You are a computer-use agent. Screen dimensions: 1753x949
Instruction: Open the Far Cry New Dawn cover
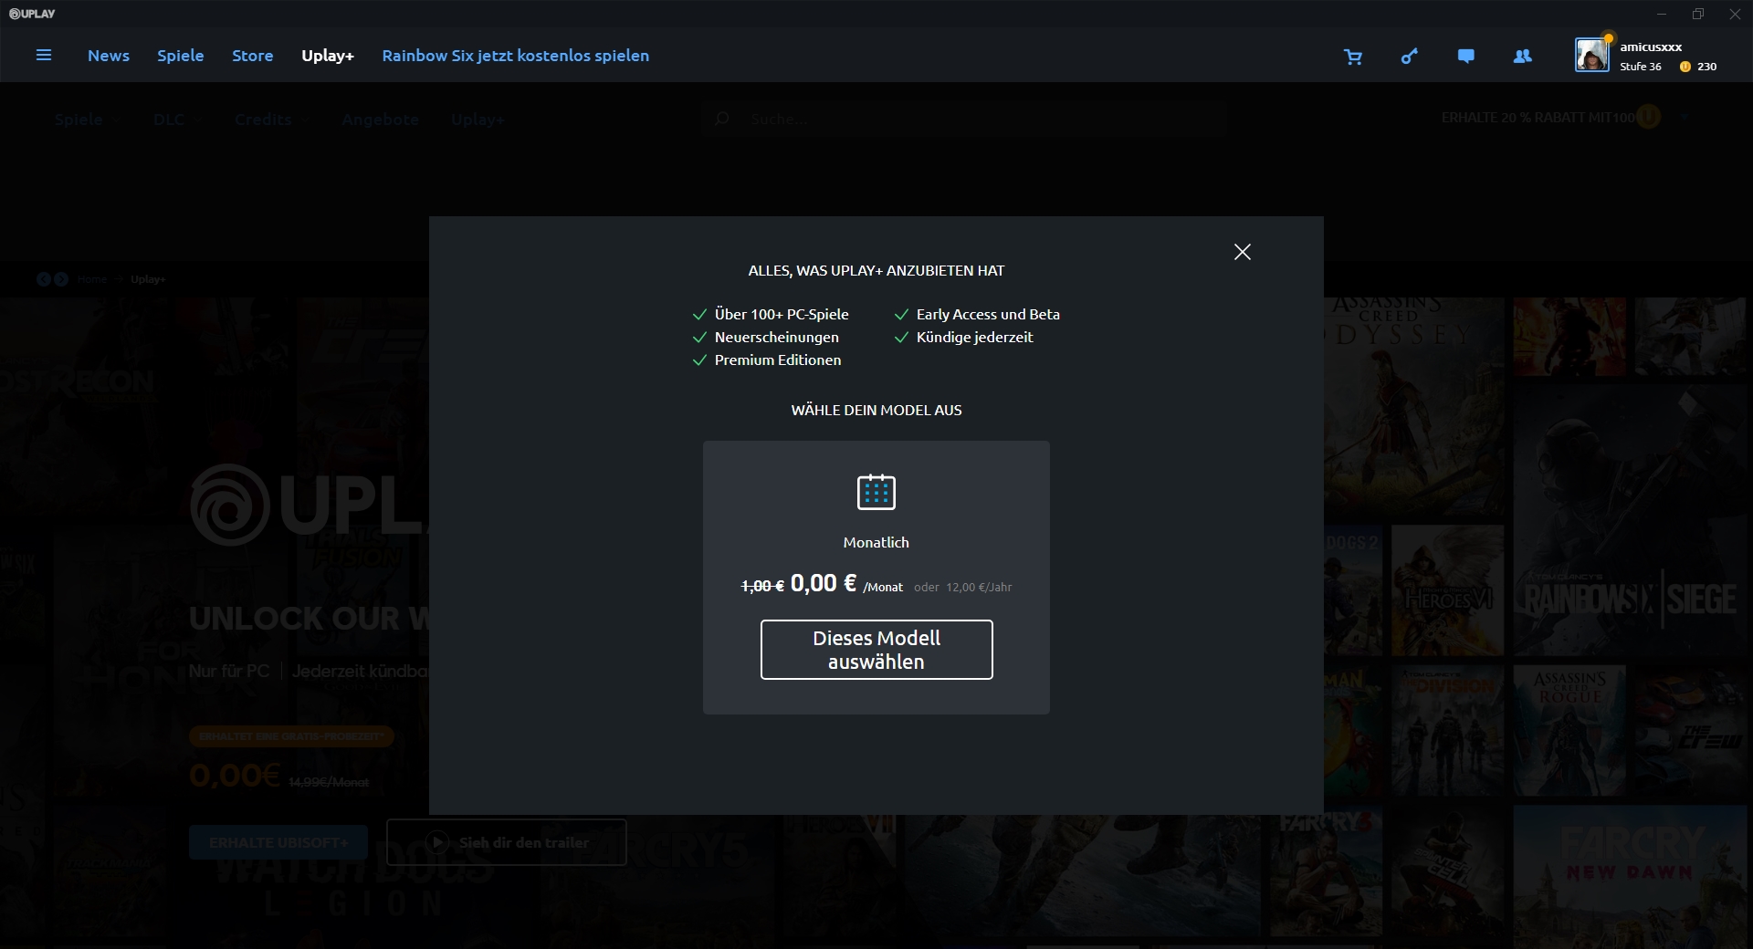1629,877
